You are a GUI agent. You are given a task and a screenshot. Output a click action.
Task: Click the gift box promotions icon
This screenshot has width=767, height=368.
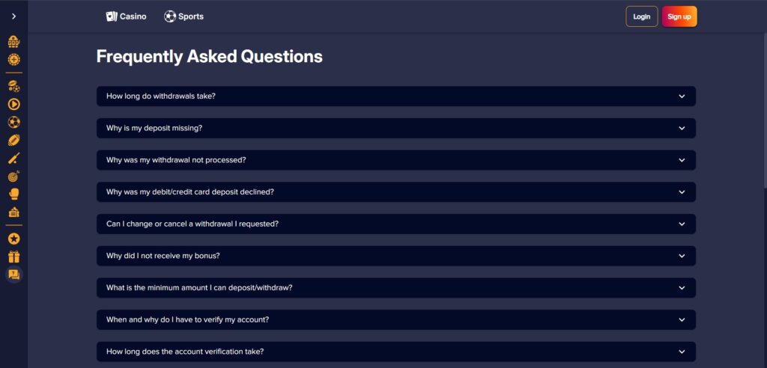tap(13, 257)
